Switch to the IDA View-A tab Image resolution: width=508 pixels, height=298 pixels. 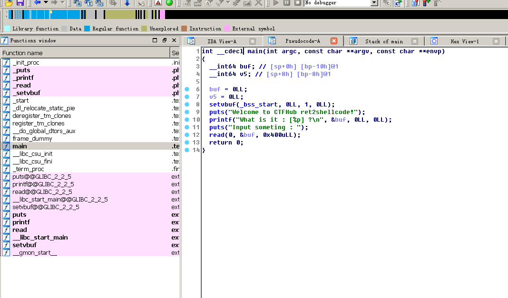tap(222, 41)
